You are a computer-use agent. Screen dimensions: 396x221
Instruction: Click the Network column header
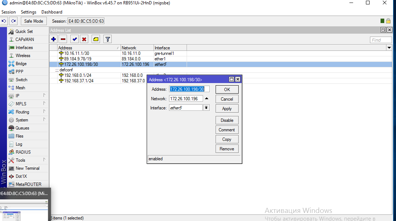137,48
